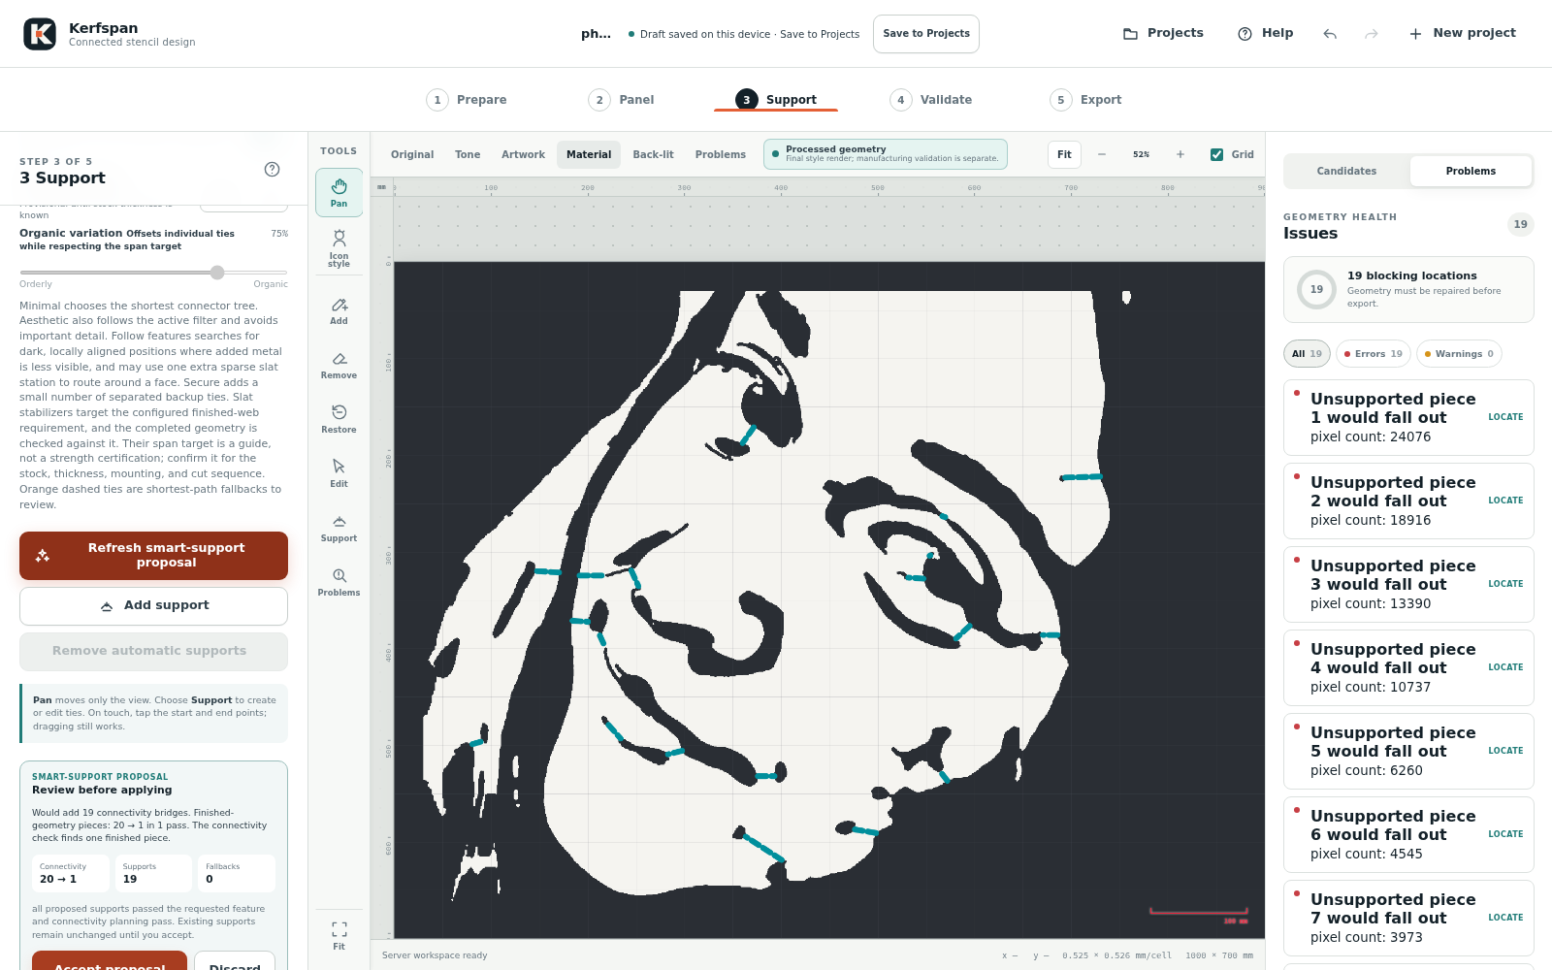Click Save to Projects button
The image size is (1552, 970).
coord(926,34)
